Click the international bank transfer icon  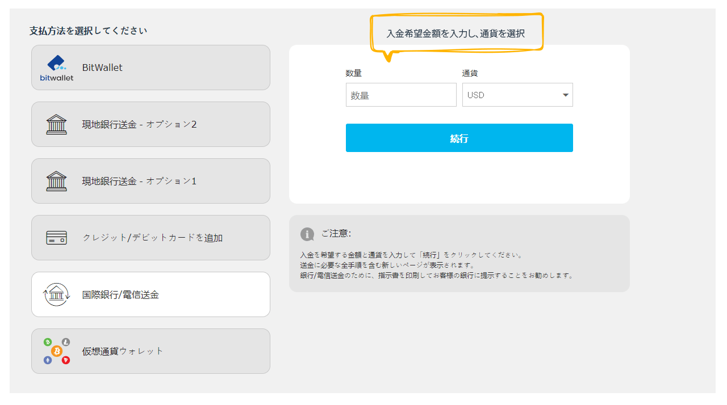(x=56, y=294)
